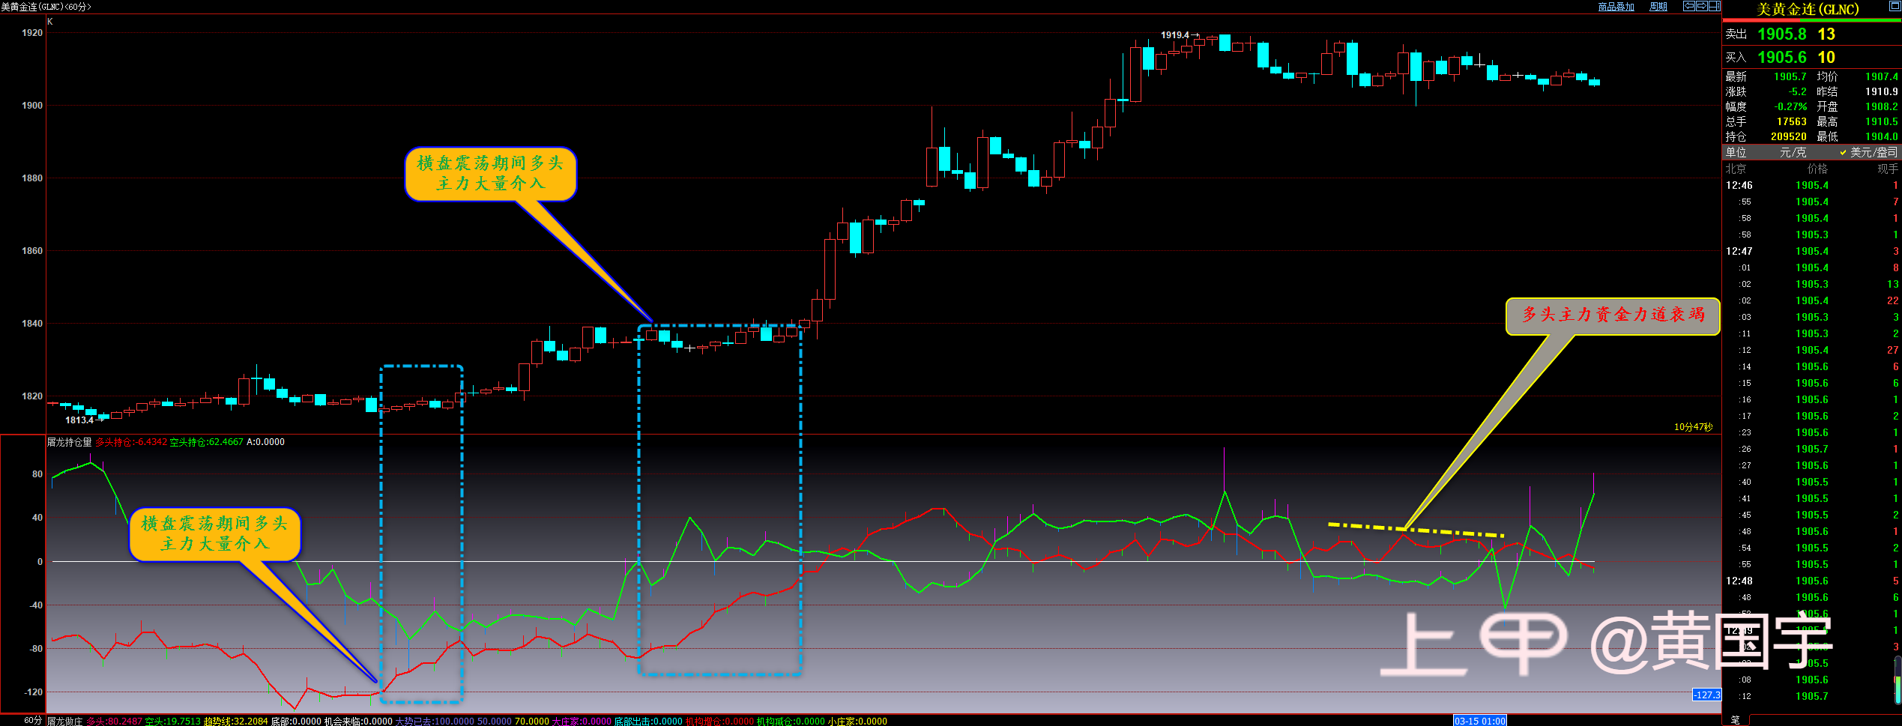The height and width of the screenshot is (726, 1902).
Task: Click the 持仓 value 209520
Action: tap(1788, 136)
